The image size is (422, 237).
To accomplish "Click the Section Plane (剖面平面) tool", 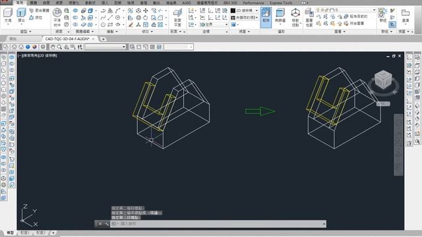I will [177, 17].
